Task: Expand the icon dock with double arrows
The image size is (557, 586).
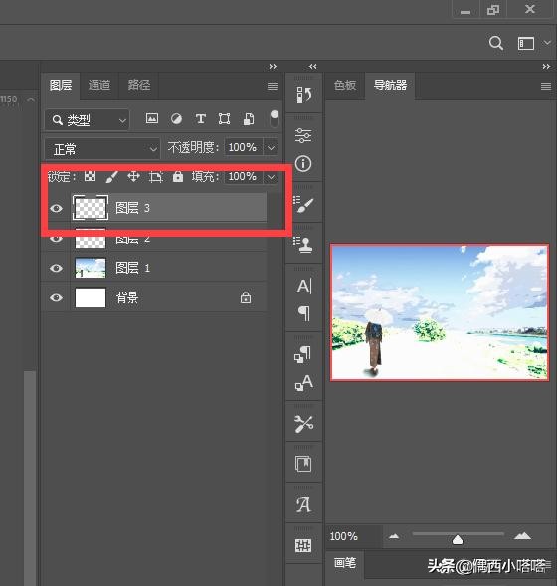Action: coord(312,66)
